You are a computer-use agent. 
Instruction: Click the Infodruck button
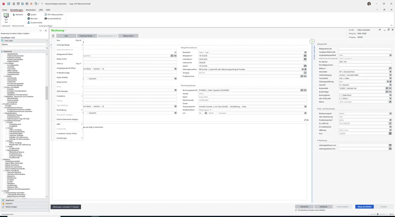coord(324,207)
